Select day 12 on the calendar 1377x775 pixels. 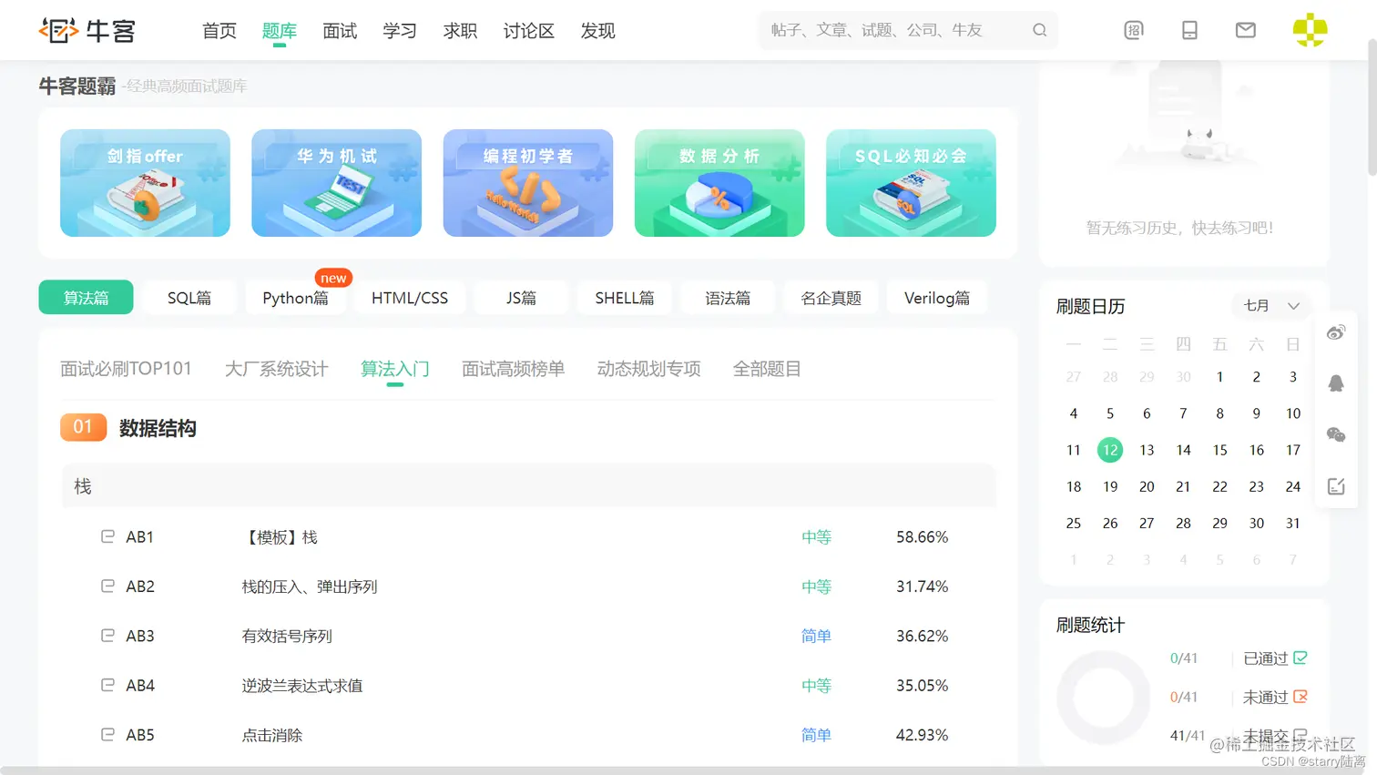click(x=1109, y=449)
